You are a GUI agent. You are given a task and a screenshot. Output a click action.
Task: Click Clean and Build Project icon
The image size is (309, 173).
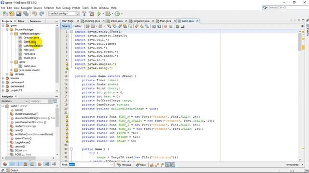[x=92, y=14]
